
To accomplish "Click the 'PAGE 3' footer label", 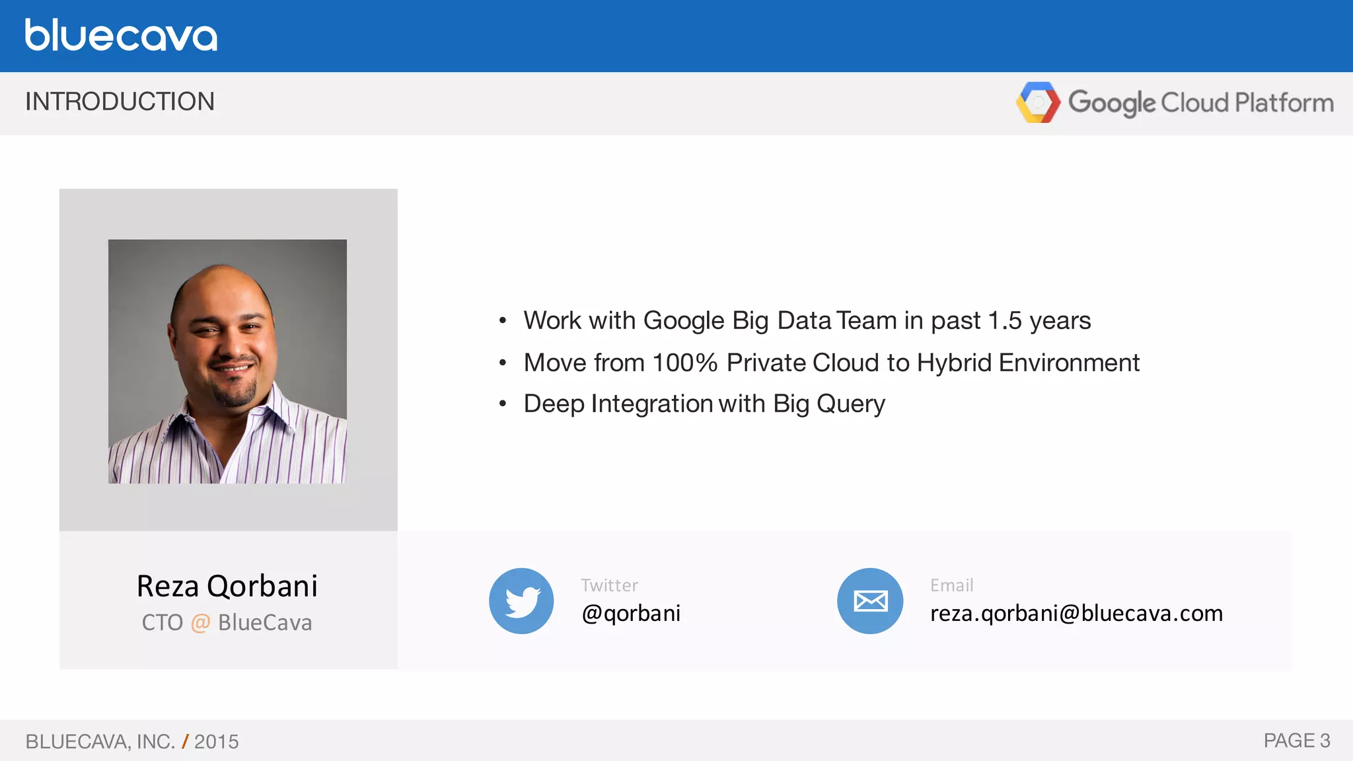I will coord(1297,741).
